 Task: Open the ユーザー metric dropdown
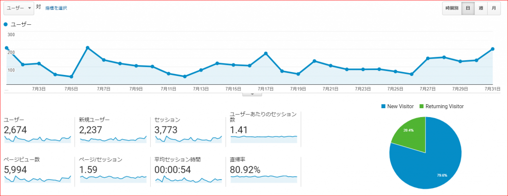click(19, 8)
